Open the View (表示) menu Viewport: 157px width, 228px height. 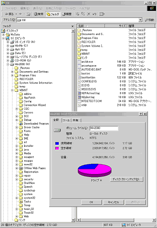click(37, 8)
